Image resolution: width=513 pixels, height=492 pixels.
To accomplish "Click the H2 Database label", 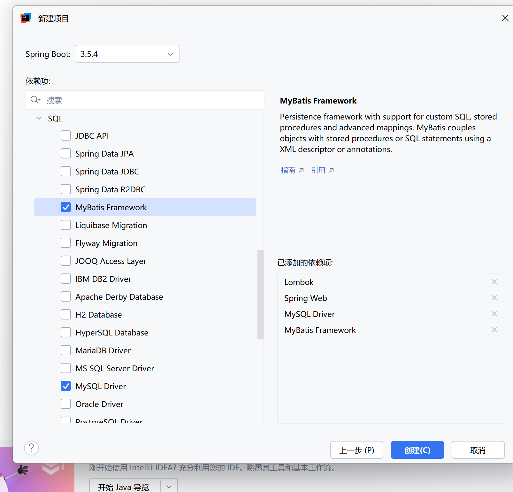I will click(x=99, y=315).
